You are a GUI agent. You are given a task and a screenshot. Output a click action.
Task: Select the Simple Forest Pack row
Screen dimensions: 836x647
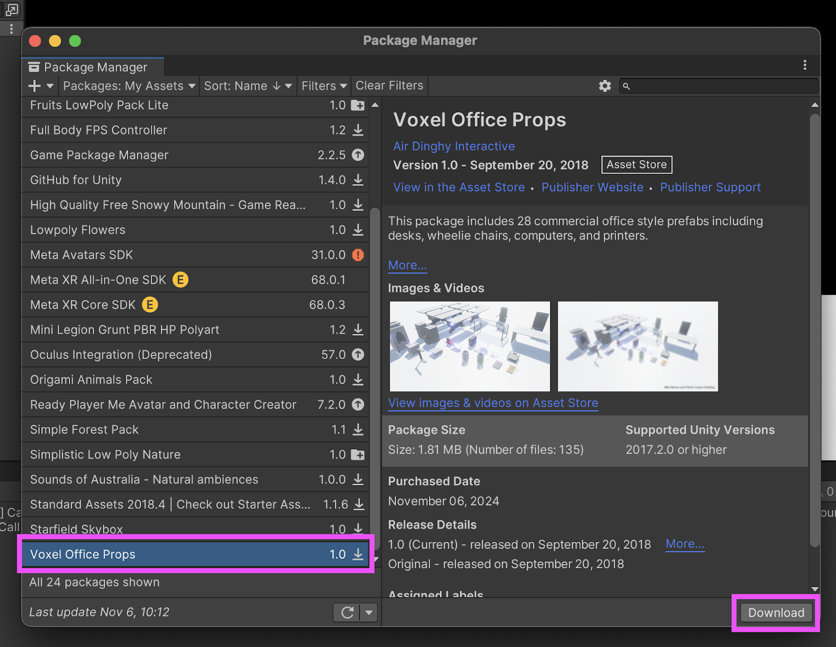[x=195, y=429]
